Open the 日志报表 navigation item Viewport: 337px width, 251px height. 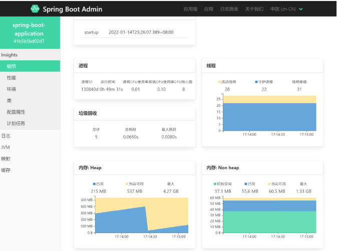(229, 9)
